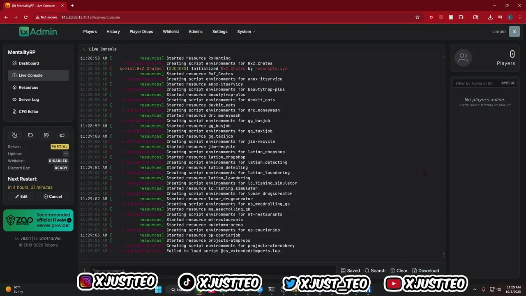Open the browser extensions puzzle icon
This screenshot has width=526, height=296.
461,17
